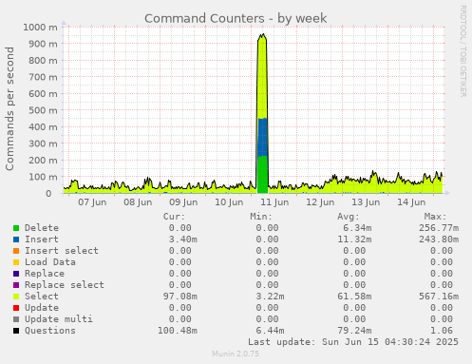Click the dark blue Replace legend swatch

coord(16,274)
